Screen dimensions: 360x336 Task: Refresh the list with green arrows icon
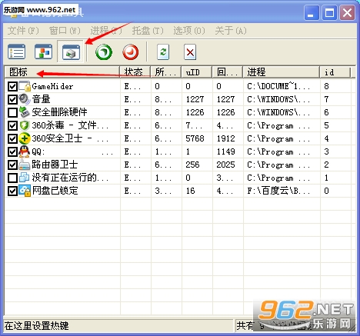163,52
